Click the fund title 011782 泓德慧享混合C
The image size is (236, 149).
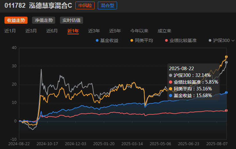click(38, 5)
